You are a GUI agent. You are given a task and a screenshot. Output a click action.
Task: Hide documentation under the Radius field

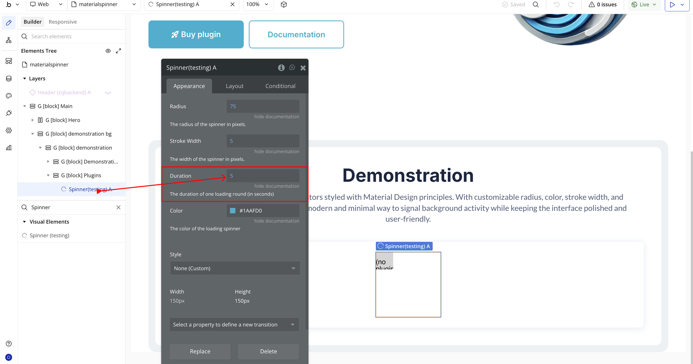(x=276, y=117)
